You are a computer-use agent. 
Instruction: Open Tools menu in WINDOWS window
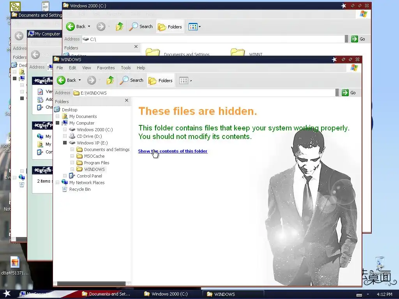[126, 68]
